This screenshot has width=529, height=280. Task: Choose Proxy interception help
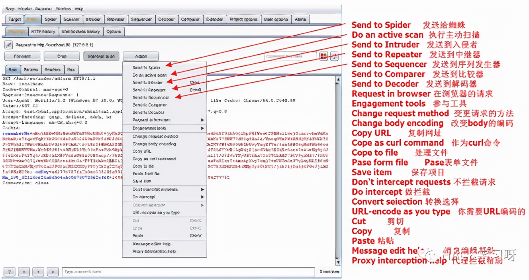[165, 252]
